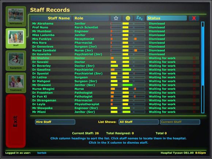Select Mrs Nora staff name
212x159 pixels.
point(39,43)
